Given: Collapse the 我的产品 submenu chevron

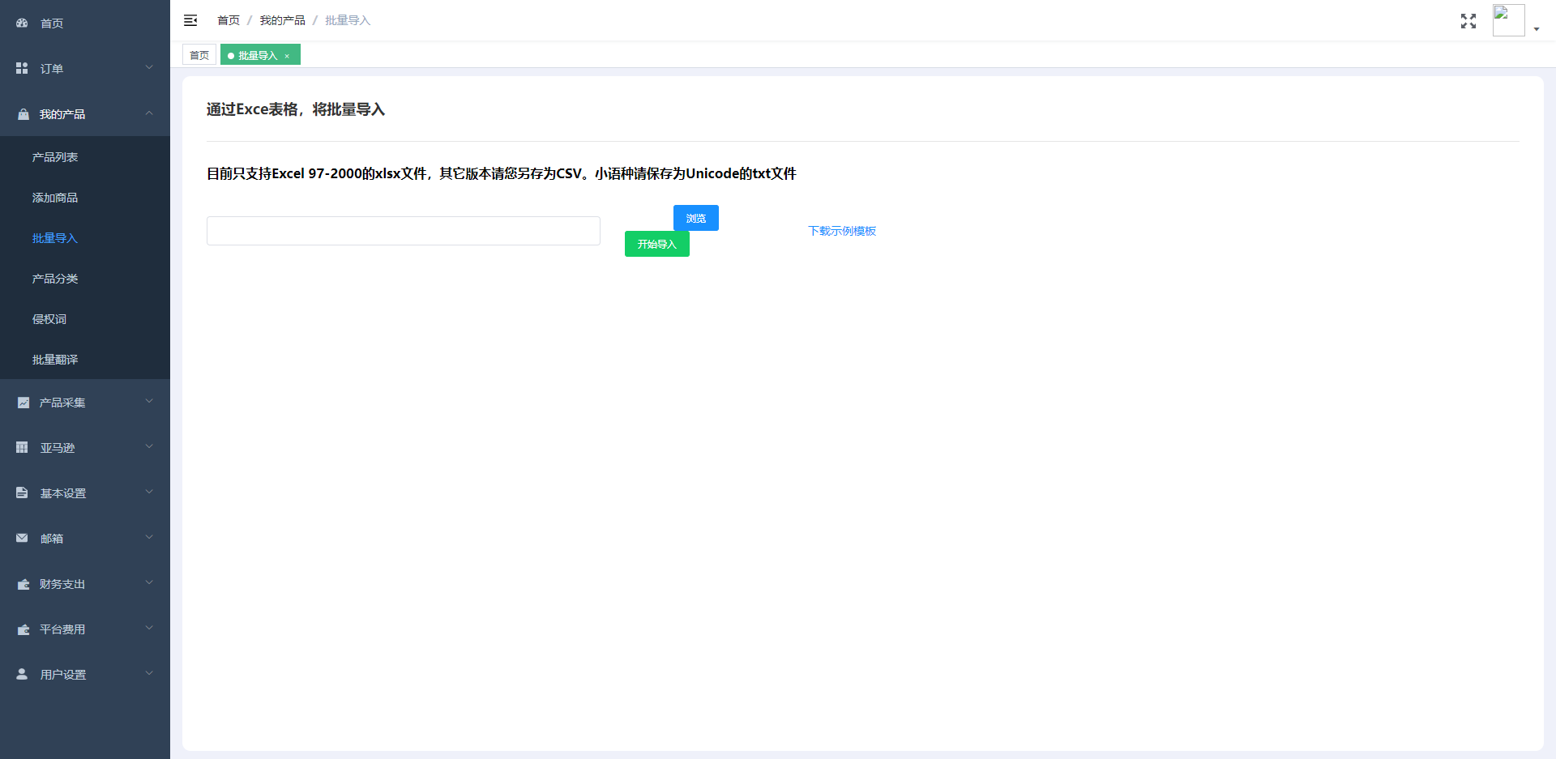Looking at the screenshot, I should tap(149, 113).
